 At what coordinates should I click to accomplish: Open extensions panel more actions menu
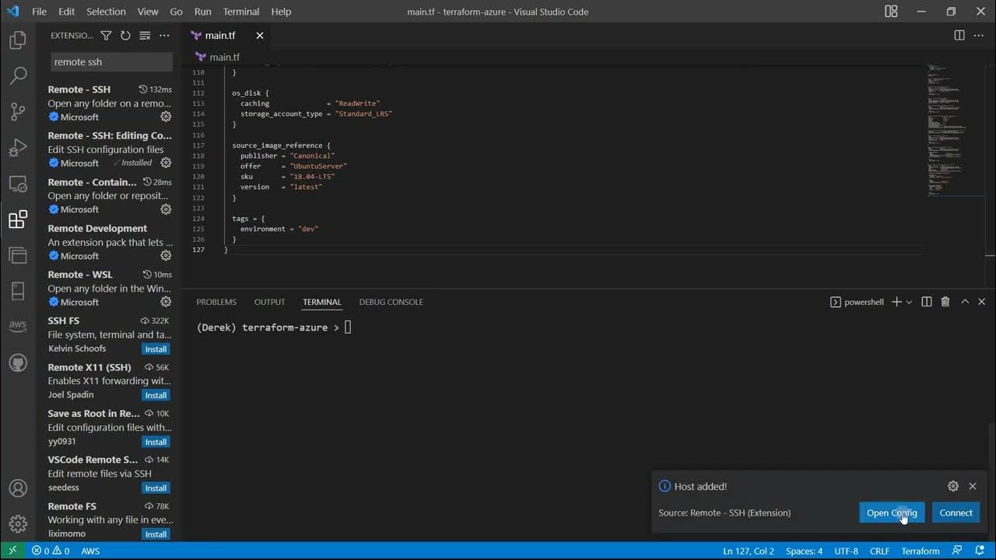click(164, 36)
